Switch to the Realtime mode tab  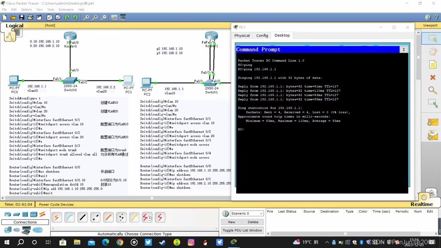pyautogui.click(x=421, y=204)
